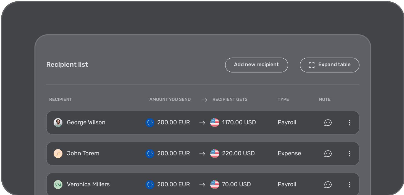Screen dimensions: 404x195
Task: Click George Wilson's profile photo
Action: pos(58,123)
